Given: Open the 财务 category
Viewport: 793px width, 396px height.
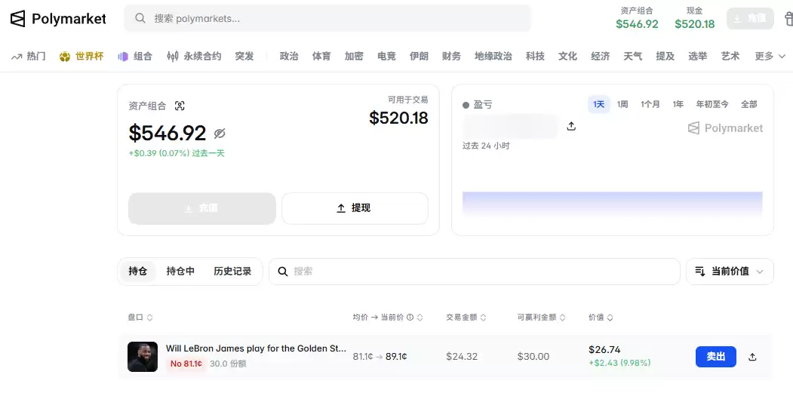Looking at the screenshot, I should pos(451,56).
